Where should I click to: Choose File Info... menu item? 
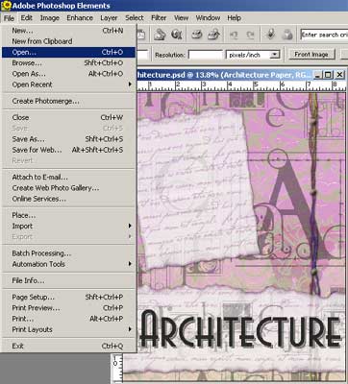tap(68, 280)
